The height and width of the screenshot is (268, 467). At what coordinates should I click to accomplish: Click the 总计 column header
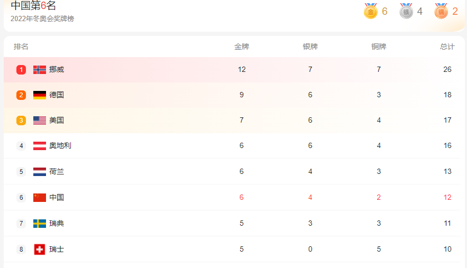[447, 47]
